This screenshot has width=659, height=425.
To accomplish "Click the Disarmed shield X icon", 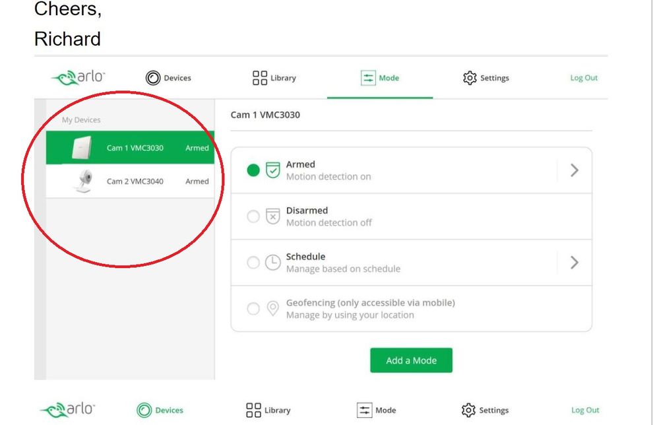I will pyautogui.click(x=272, y=216).
